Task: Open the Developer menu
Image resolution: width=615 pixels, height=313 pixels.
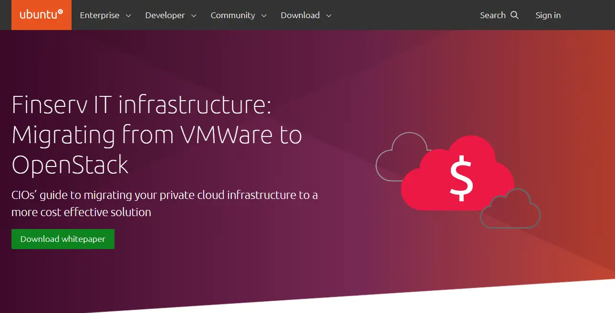Action: pyautogui.click(x=165, y=15)
